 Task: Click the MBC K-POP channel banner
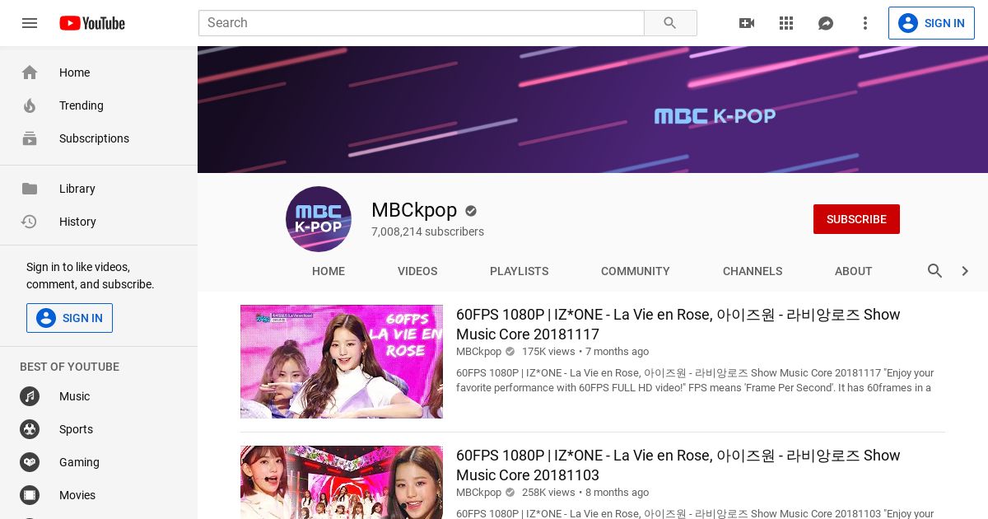tap(593, 110)
